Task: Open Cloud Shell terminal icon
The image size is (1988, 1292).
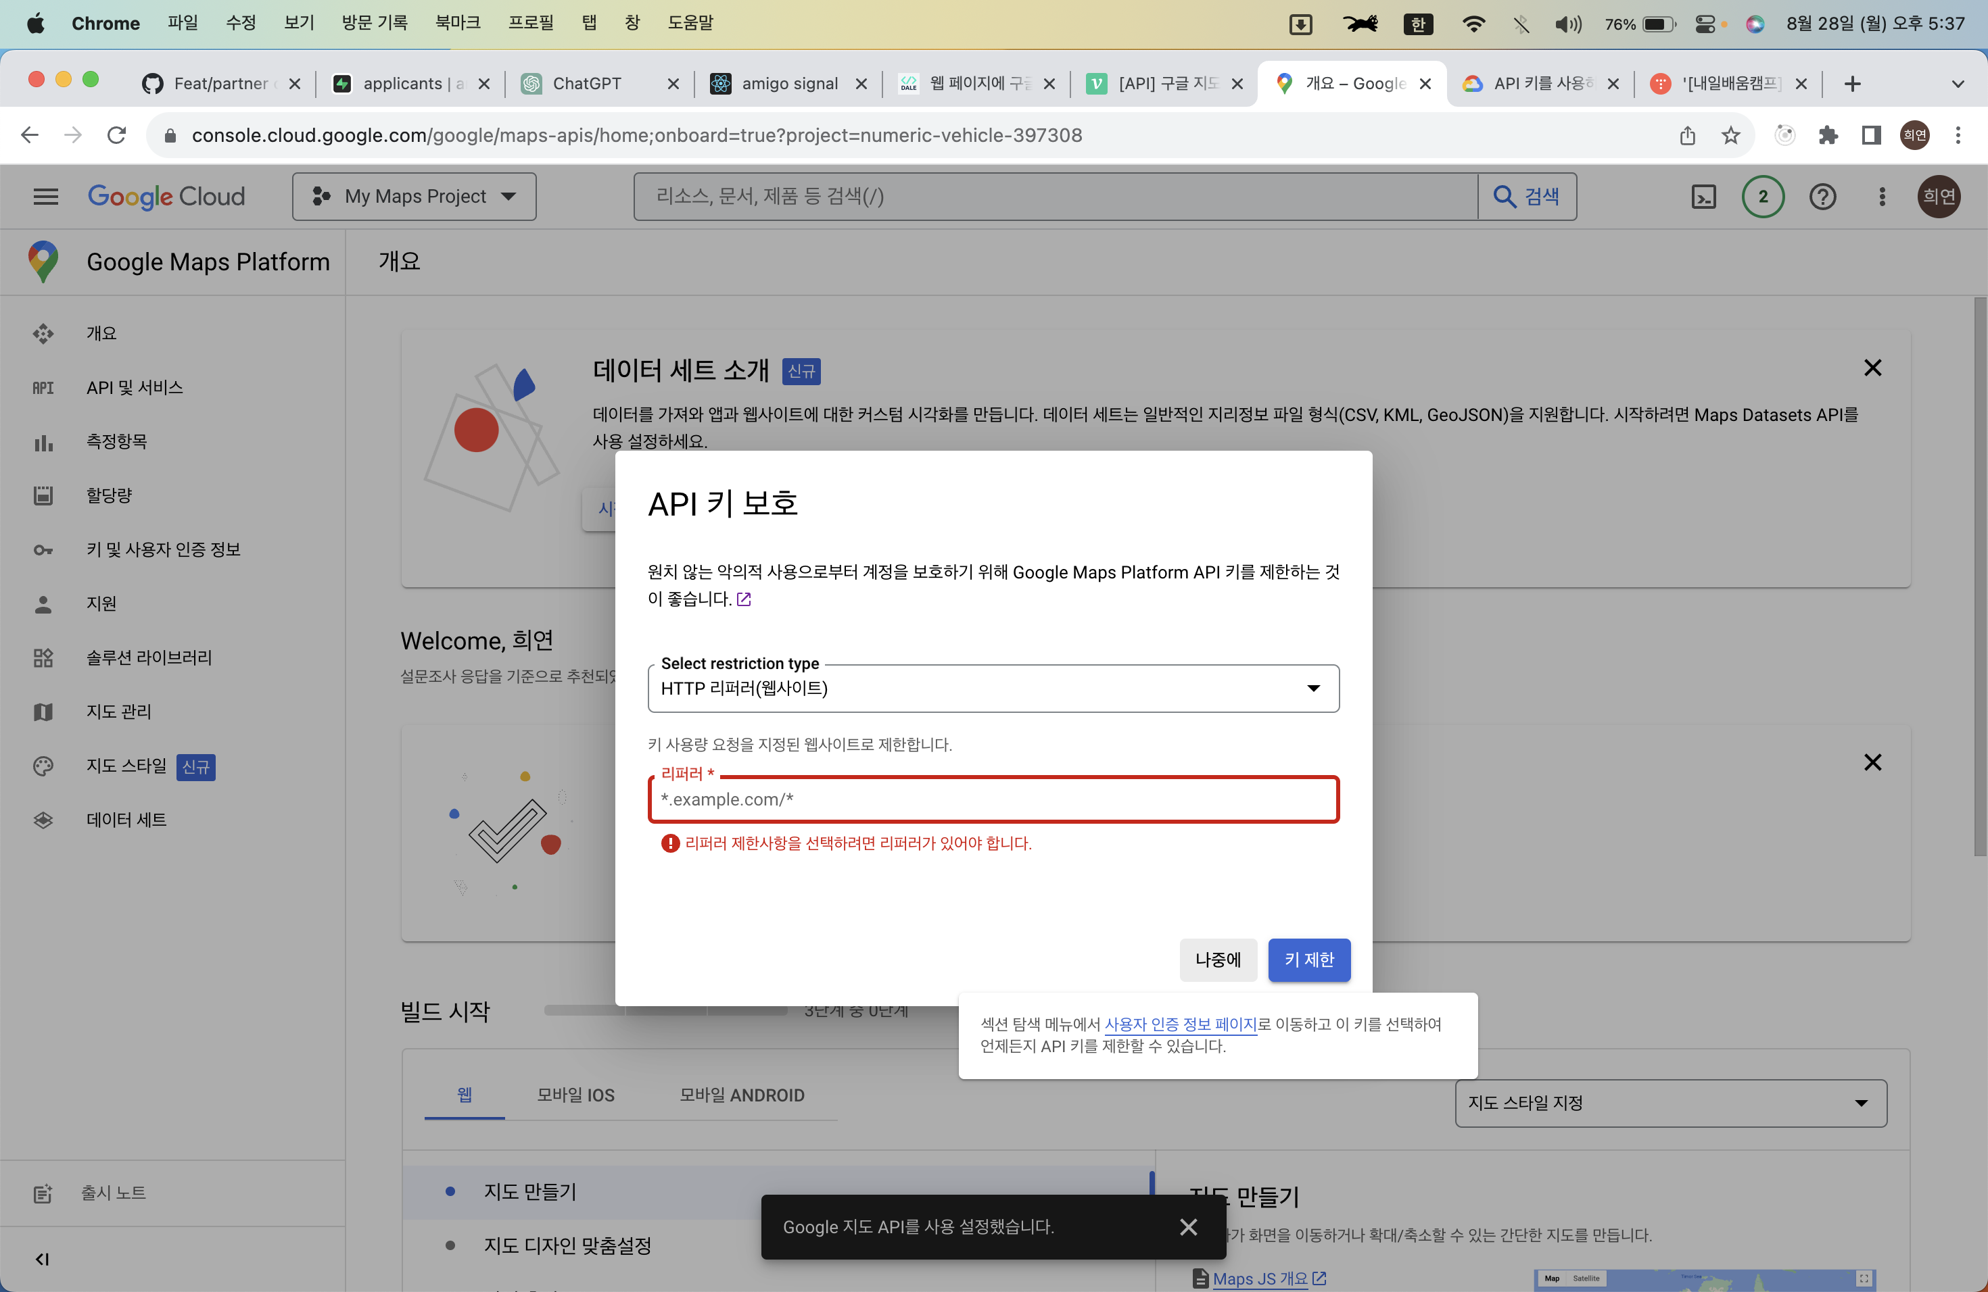Action: (1703, 197)
